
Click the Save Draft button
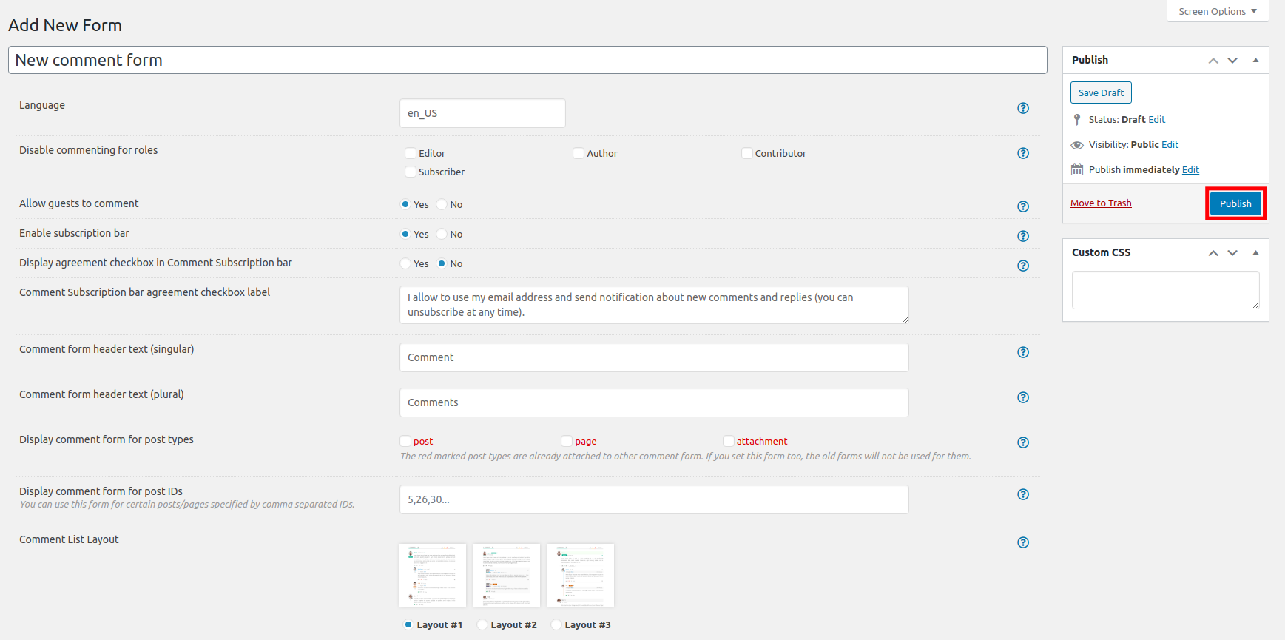[x=1101, y=92]
